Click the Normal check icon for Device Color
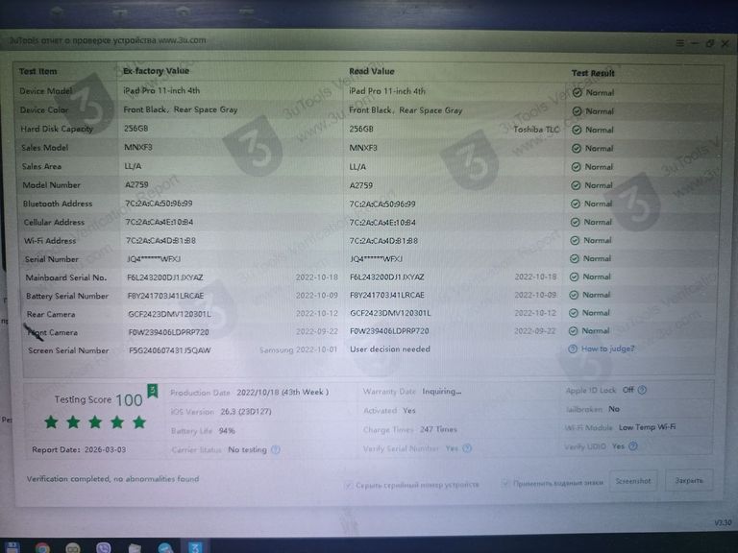The width and height of the screenshot is (738, 553). [x=577, y=111]
